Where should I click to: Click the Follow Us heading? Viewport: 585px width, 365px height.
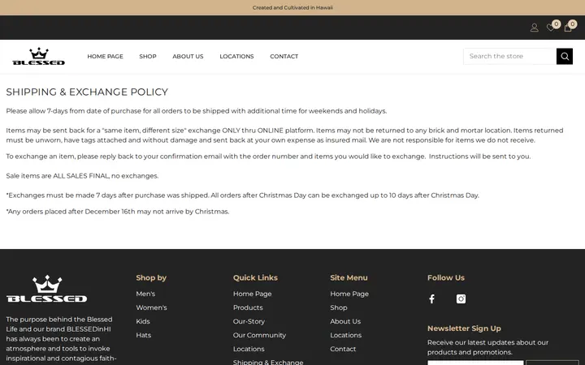coord(446,278)
